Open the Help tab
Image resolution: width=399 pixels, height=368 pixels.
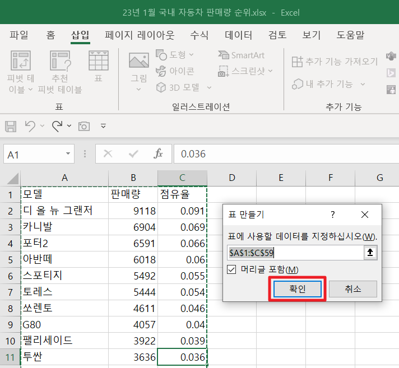[350, 35]
